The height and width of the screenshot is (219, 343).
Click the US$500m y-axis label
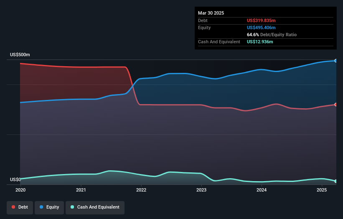point(20,55)
